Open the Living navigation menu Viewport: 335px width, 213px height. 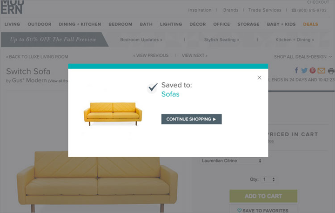pyautogui.click(x=12, y=24)
